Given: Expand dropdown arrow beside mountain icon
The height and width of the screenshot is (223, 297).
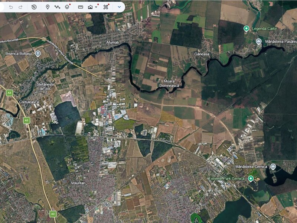Looking at the screenshot, I should pos(96,7).
